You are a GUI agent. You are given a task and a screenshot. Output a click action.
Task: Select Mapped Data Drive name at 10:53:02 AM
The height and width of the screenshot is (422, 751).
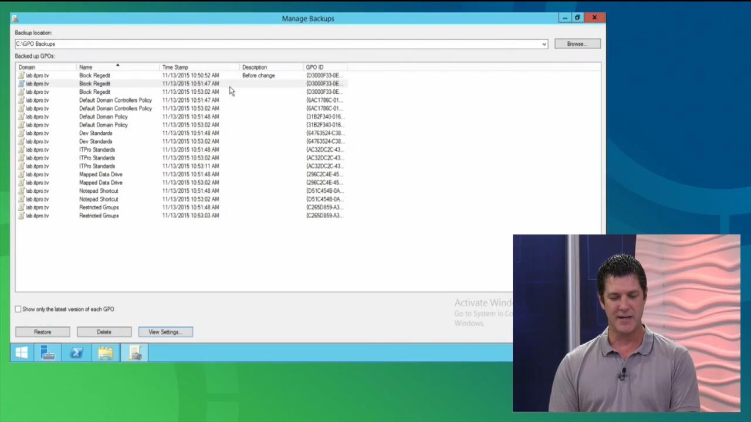[101, 182]
